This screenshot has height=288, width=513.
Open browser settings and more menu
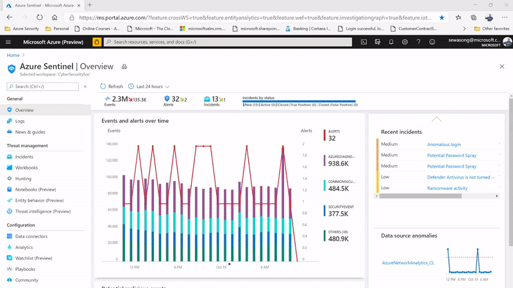pyautogui.click(x=505, y=18)
